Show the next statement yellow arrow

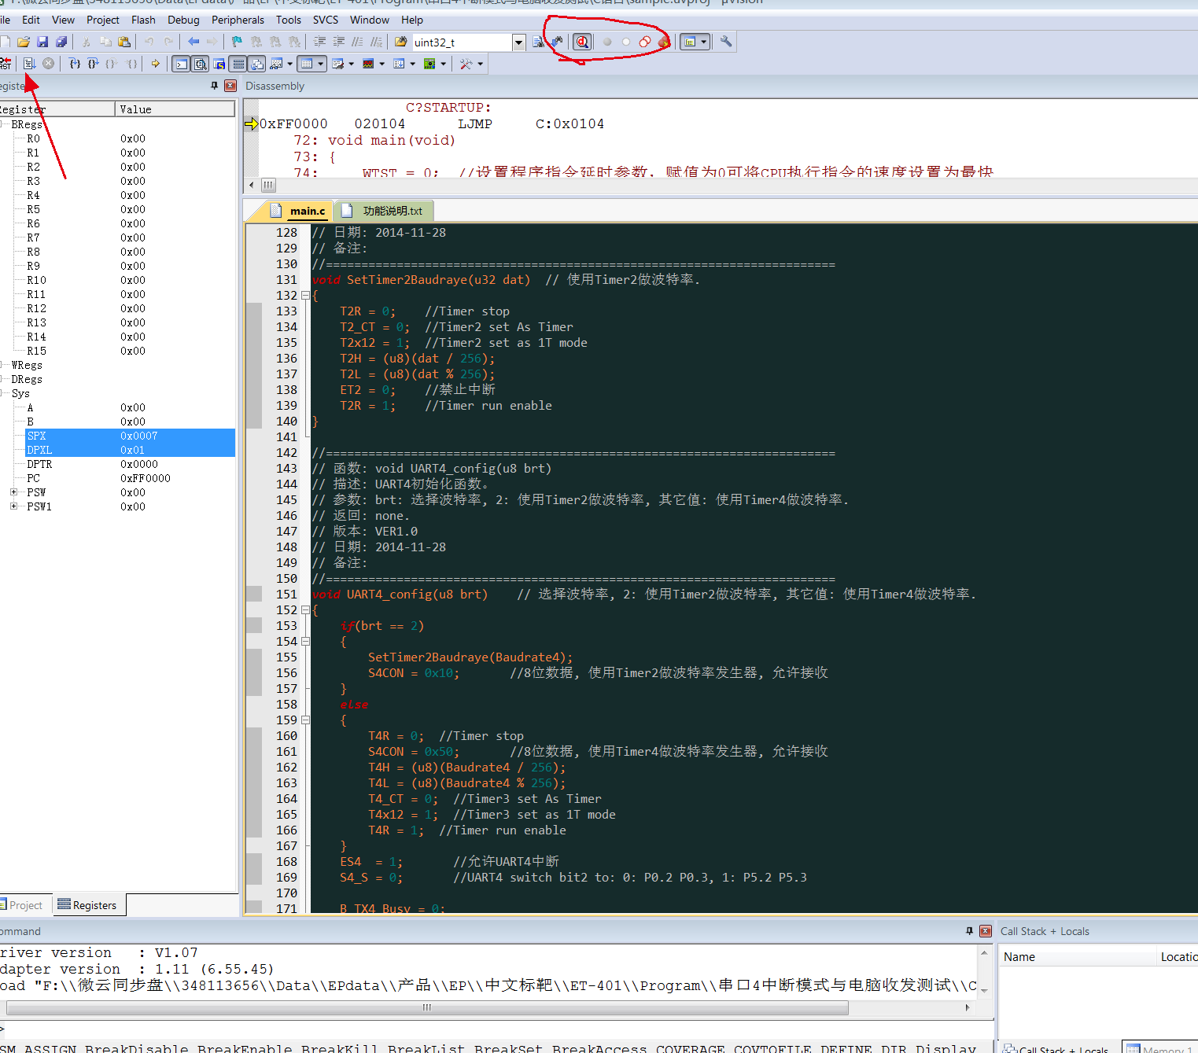(x=155, y=64)
